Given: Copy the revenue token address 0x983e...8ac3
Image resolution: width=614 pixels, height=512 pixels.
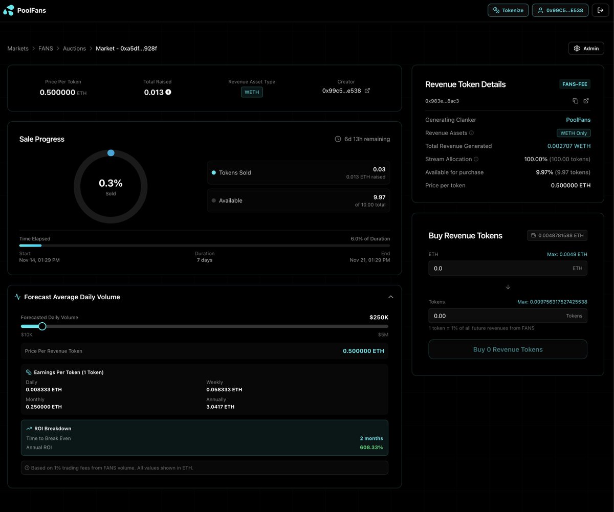Looking at the screenshot, I should (x=576, y=101).
